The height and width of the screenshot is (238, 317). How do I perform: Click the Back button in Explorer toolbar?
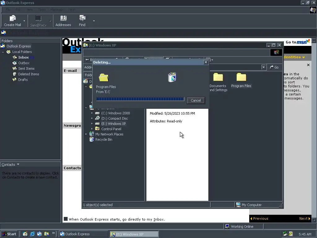[88, 60]
